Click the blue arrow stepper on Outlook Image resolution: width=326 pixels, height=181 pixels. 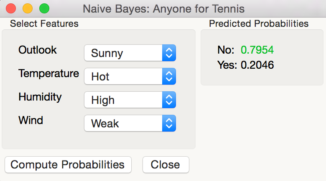pos(169,53)
